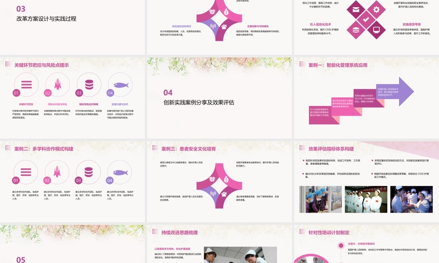439x263 pixels.
Task: Click the house icon on the top star shape
Action: coord(224,27)
